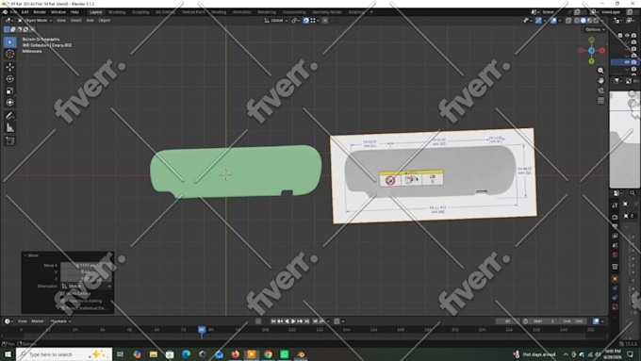Select the Transform tool
The image size is (641, 361).
(9, 102)
